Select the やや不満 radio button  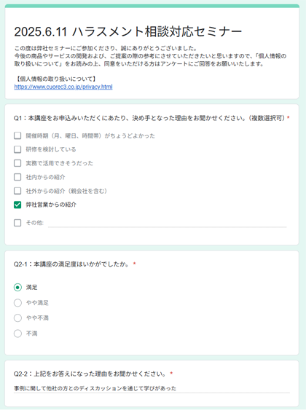(17, 318)
